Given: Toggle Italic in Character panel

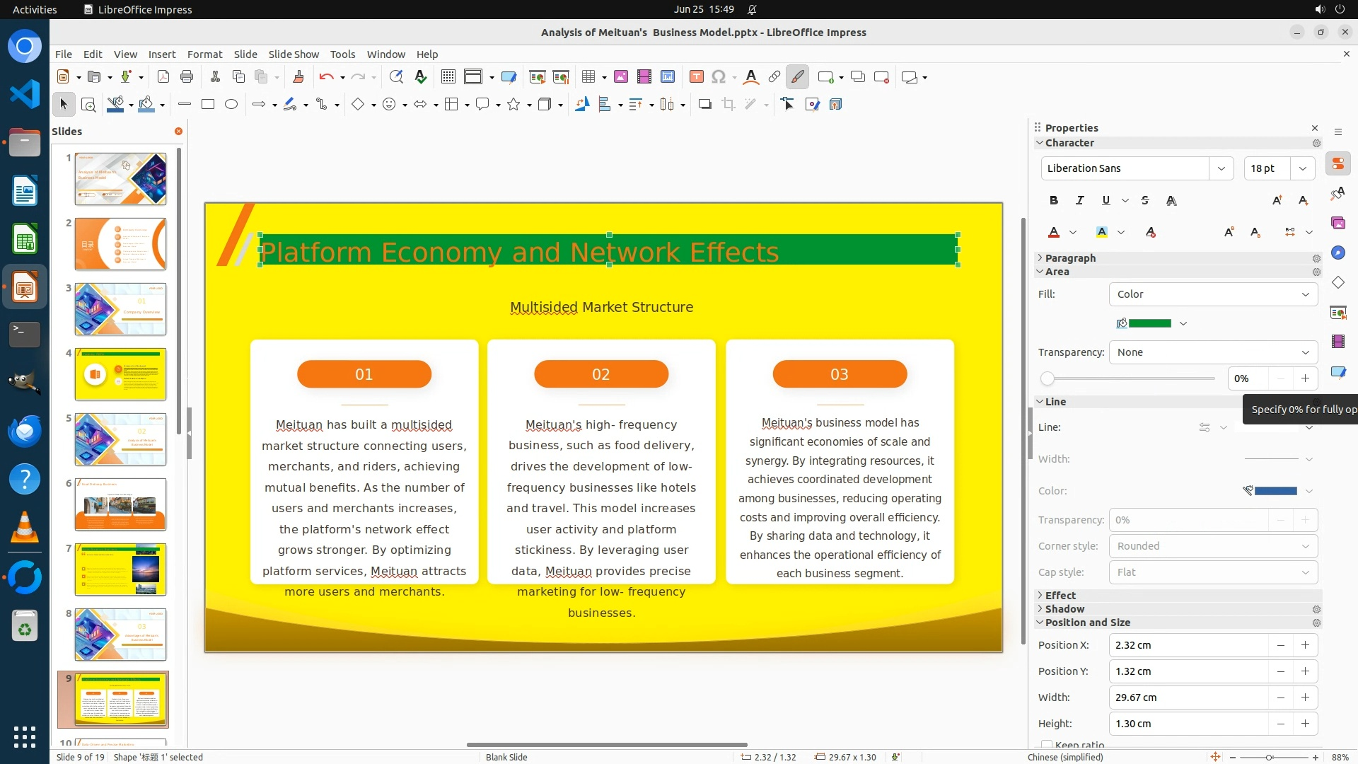Looking at the screenshot, I should point(1080,201).
